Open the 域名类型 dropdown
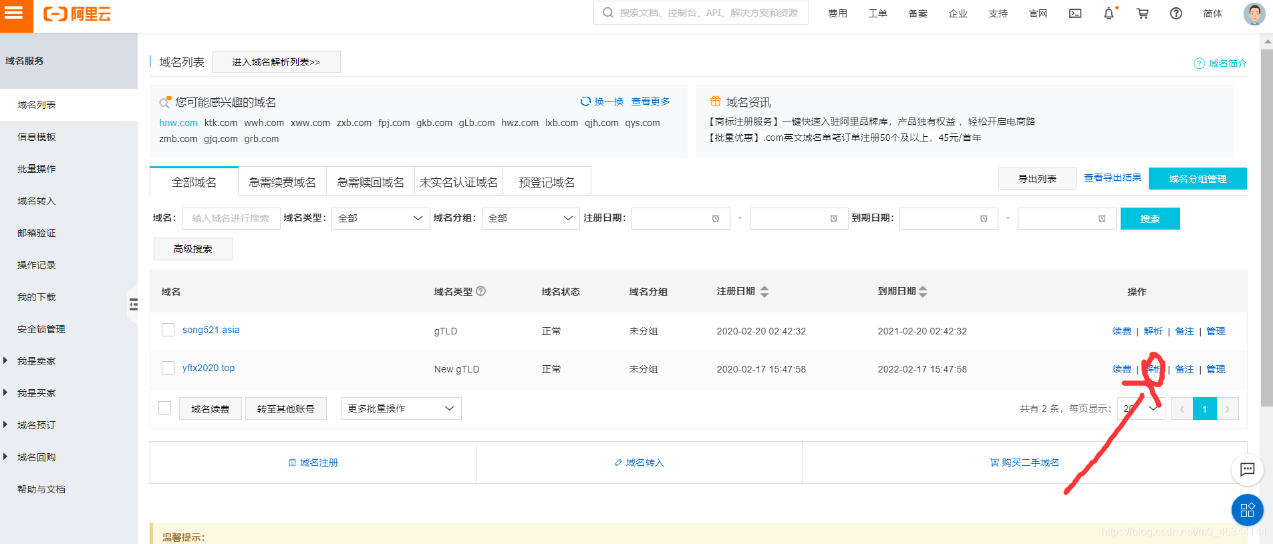This screenshot has height=544, width=1273. [380, 218]
